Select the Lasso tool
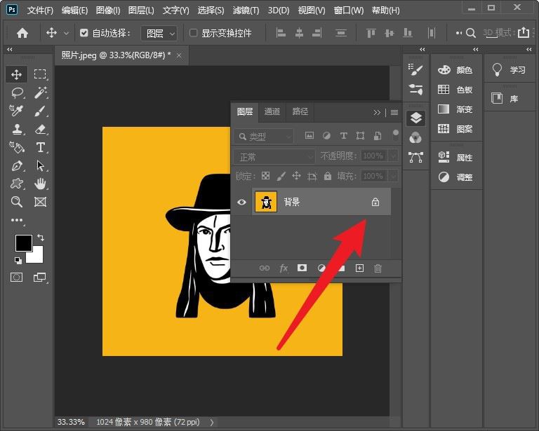 pos(17,93)
